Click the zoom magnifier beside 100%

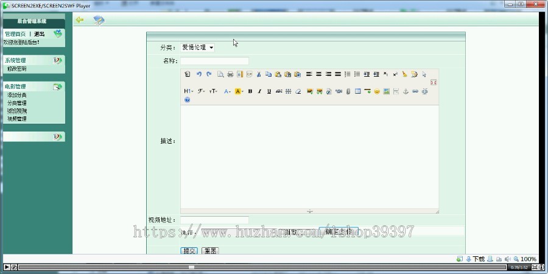point(516,259)
